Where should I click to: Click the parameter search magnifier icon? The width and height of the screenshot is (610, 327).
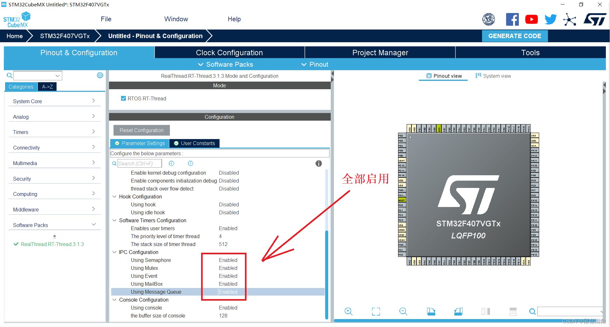pyautogui.click(x=114, y=163)
